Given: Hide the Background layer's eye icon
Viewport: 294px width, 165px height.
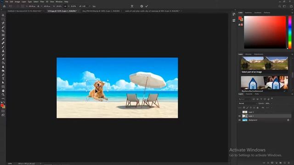Looking at the screenshot, I should tap(239, 120).
